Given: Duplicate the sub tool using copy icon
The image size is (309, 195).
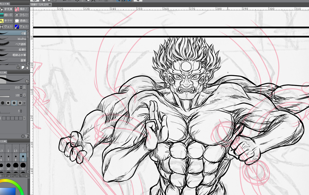Looking at the screenshot, I should 23,68.
